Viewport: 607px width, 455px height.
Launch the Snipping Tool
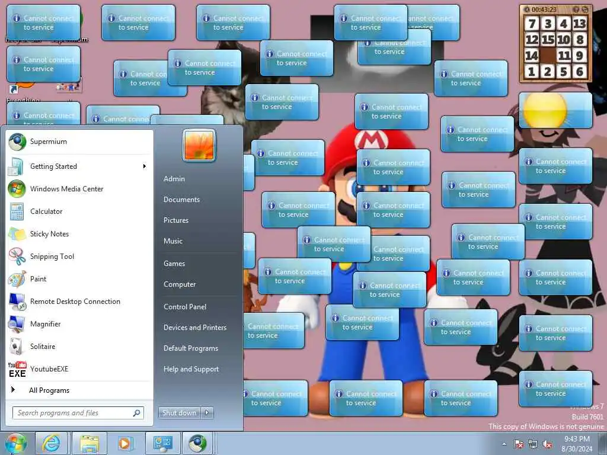coord(79,256)
